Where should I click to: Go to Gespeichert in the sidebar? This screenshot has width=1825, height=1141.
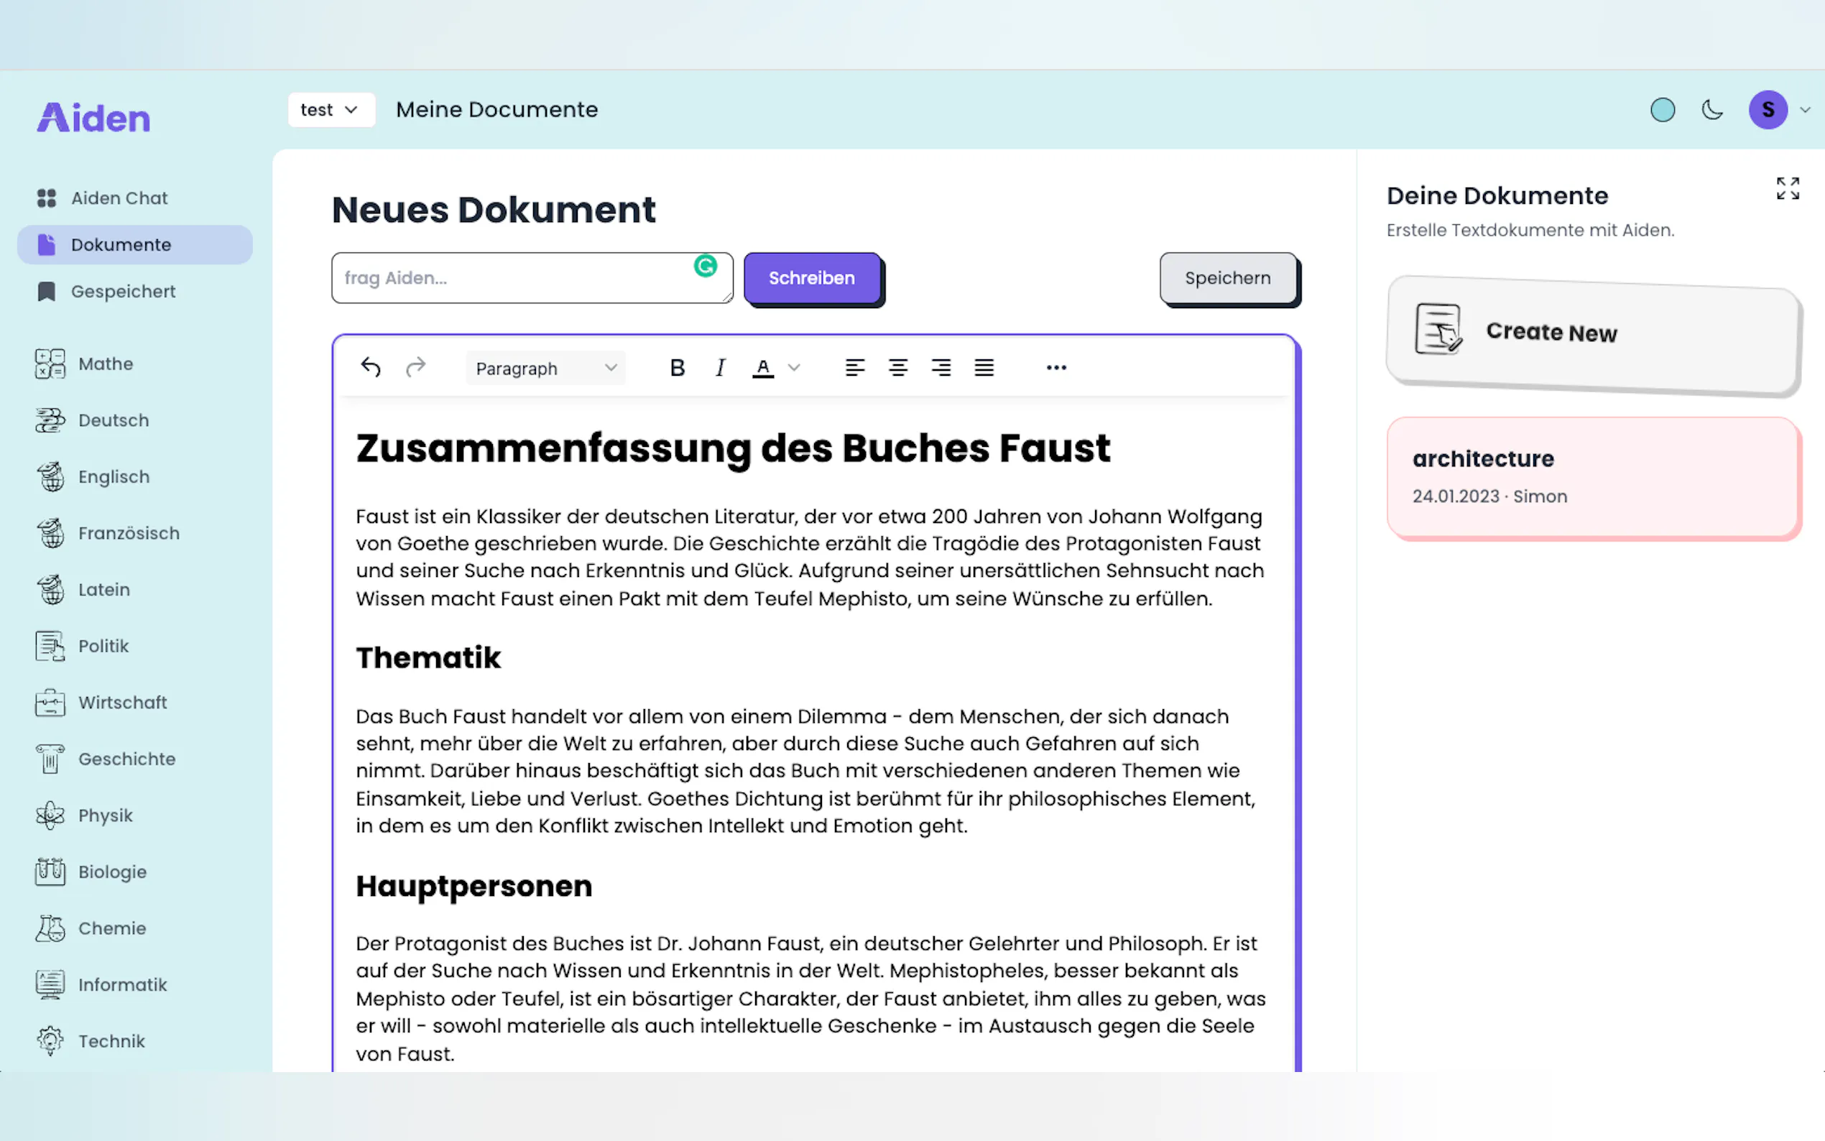[x=123, y=291]
